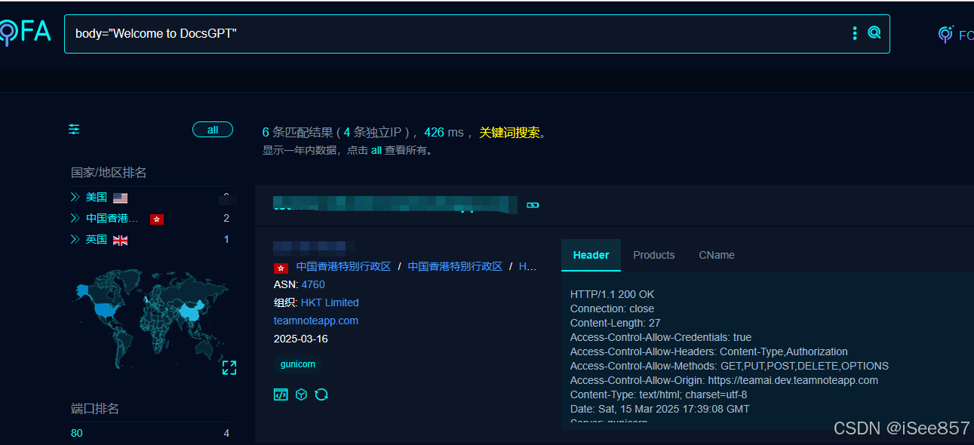The image size is (974, 445).
Task: Click the FOFA logo at top left
Action: coord(24,32)
